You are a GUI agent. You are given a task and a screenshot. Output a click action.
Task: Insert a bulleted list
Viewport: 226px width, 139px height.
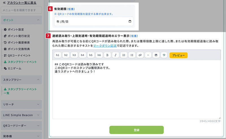point(132,55)
